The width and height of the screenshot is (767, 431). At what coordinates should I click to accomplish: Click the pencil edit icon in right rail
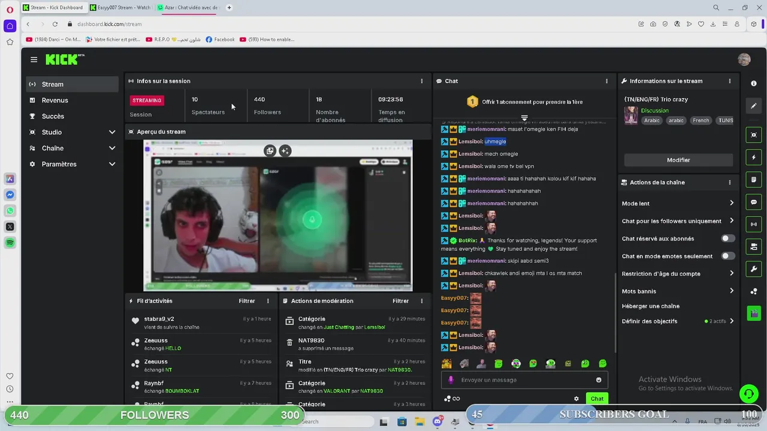(x=754, y=106)
